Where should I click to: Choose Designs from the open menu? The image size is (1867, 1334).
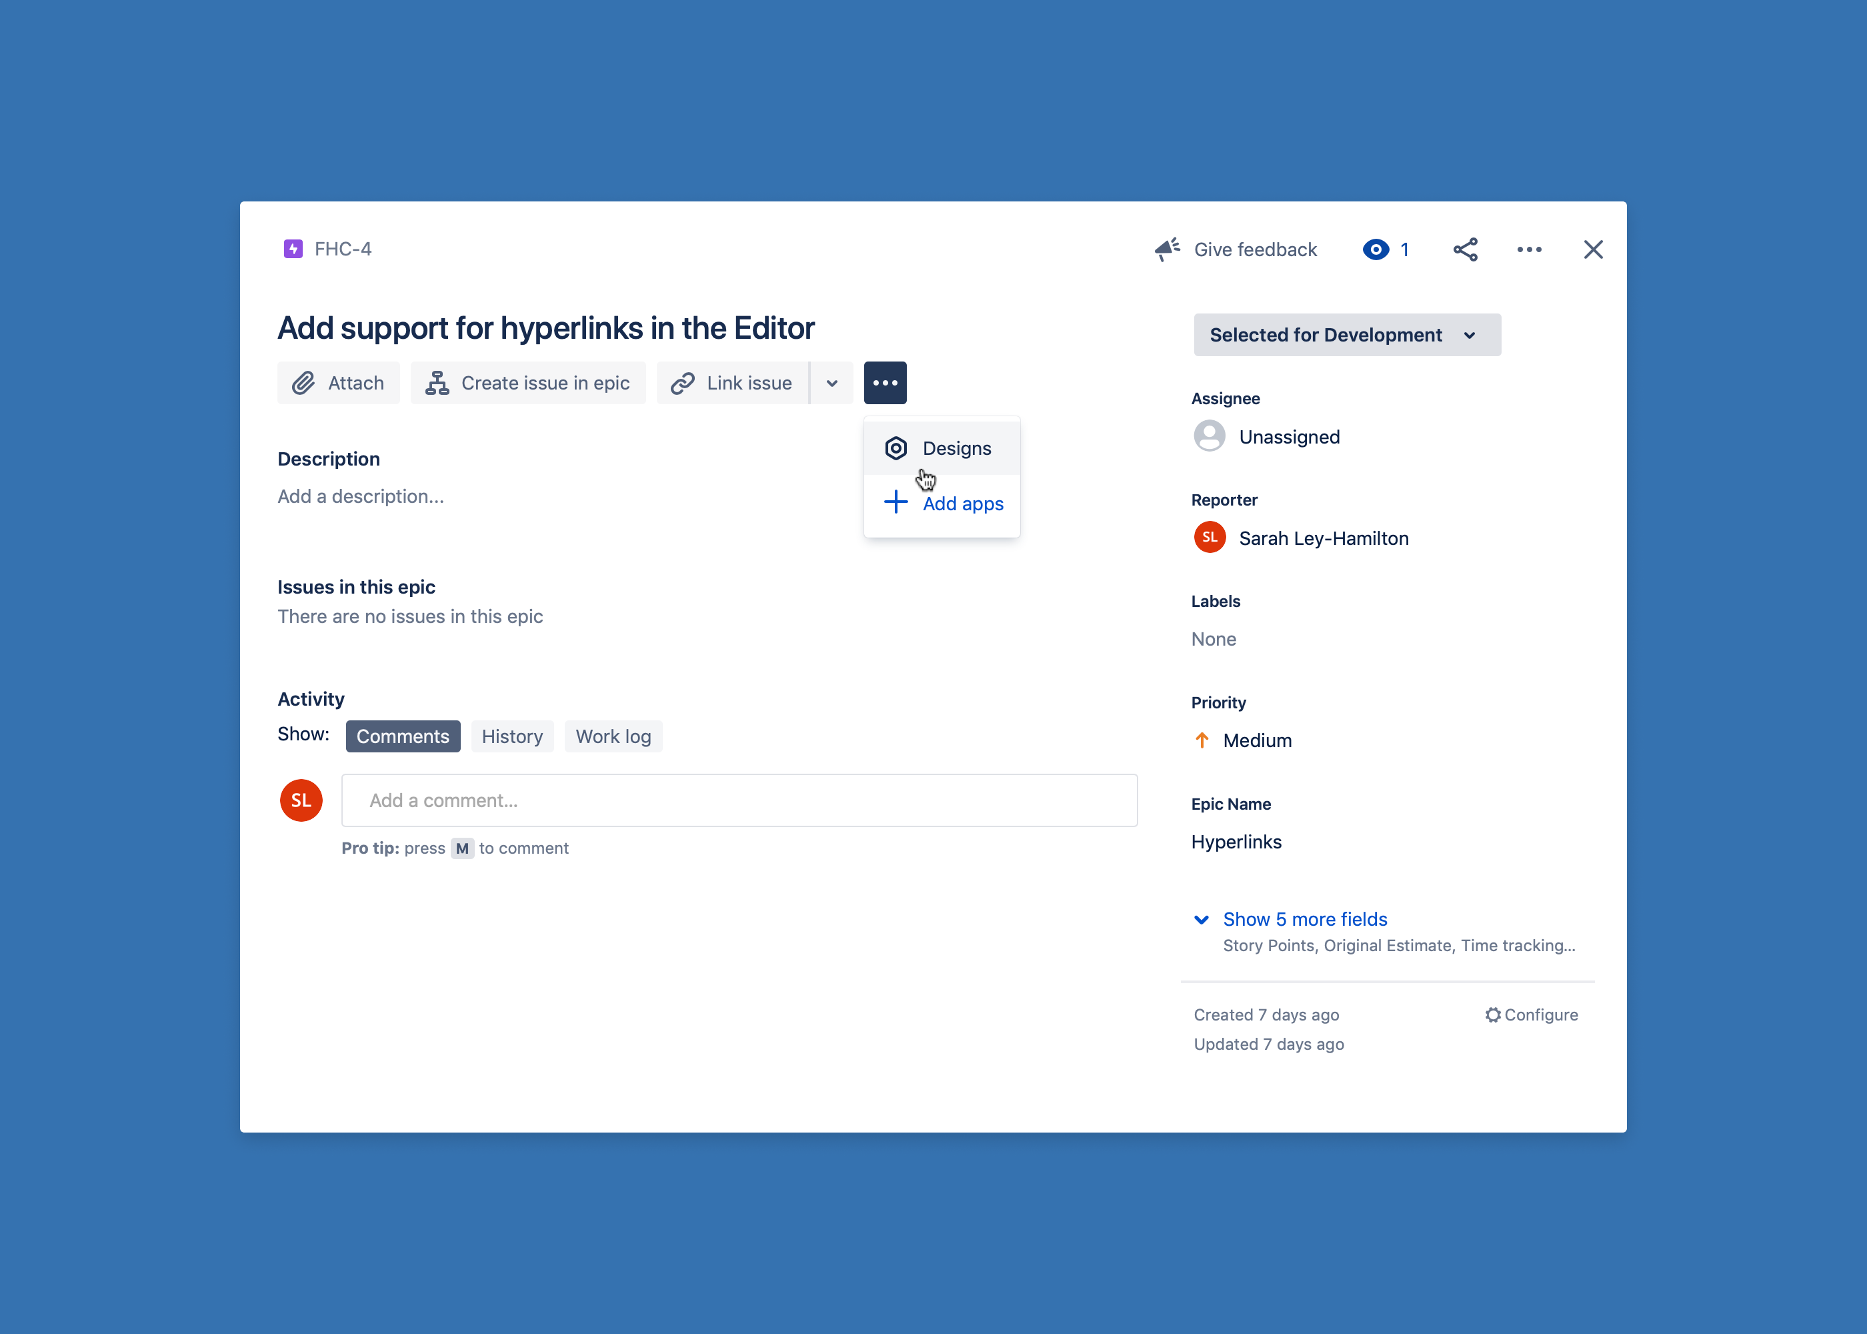pos(956,448)
